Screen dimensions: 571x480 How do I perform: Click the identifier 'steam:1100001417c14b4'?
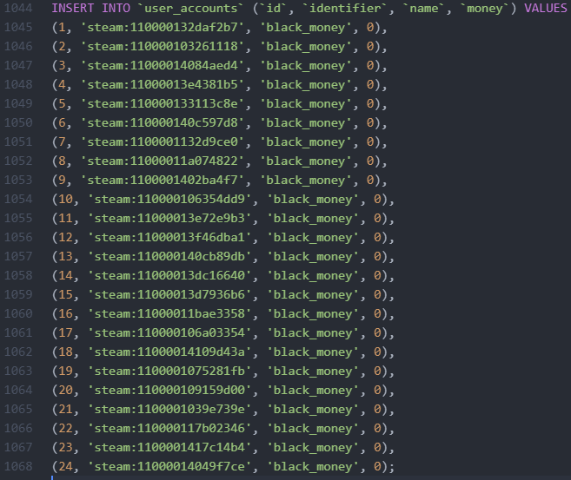click(x=169, y=447)
